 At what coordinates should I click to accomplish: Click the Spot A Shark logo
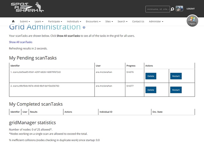click(x=27, y=7)
